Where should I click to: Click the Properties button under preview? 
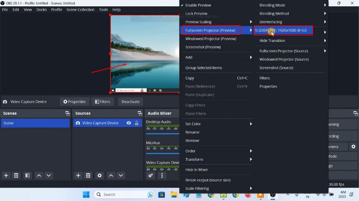[74, 102]
